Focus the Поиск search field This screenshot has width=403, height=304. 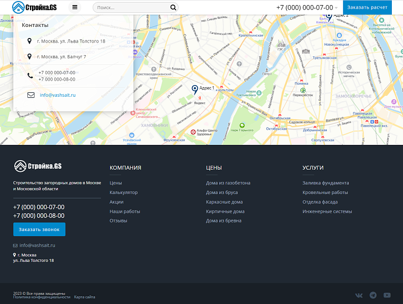pyautogui.click(x=131, y=8)
